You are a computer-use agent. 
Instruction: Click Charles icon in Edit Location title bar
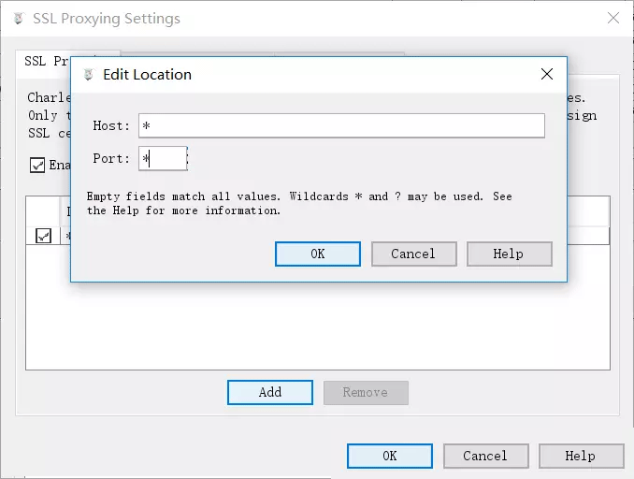point(89,75)
